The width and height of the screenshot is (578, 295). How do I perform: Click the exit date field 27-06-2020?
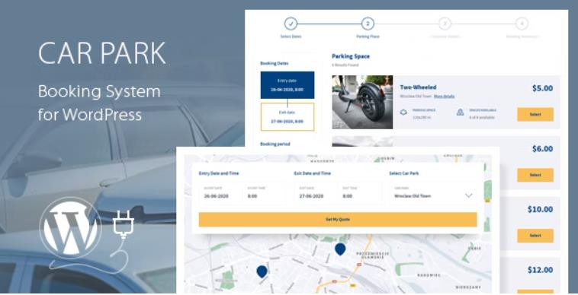pyautogui.click(x=316, y=193)
